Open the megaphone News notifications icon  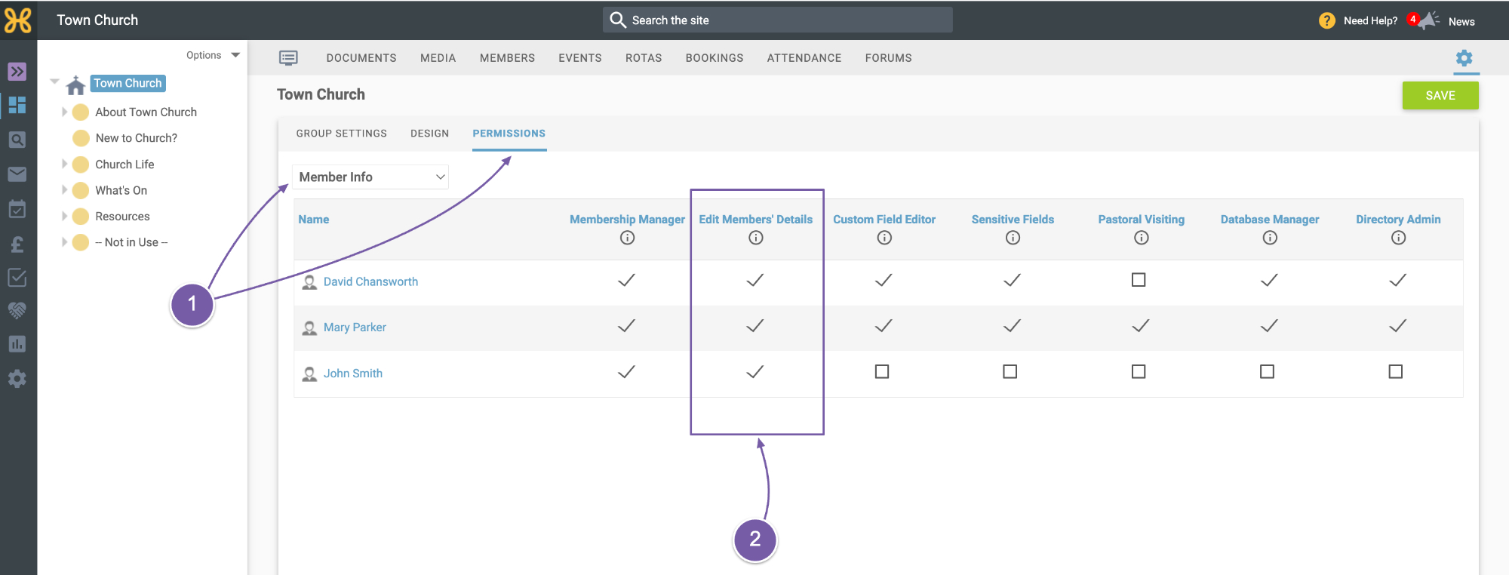(x=1428, y=20)
